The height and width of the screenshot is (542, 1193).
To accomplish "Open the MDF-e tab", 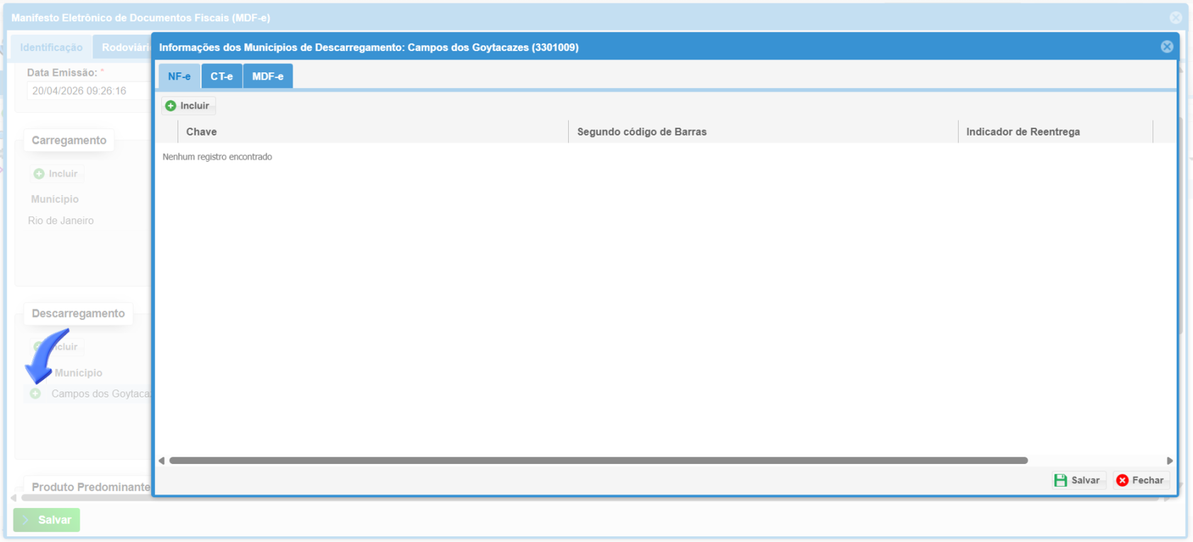I will [x=268, y=76].
